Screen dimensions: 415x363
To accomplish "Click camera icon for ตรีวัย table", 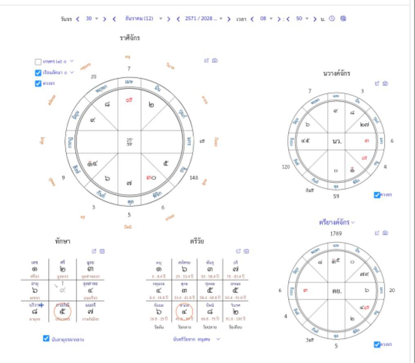I will pos(246,251).
